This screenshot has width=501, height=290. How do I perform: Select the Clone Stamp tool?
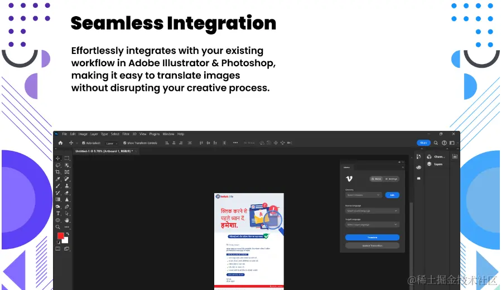click(67, 186)
